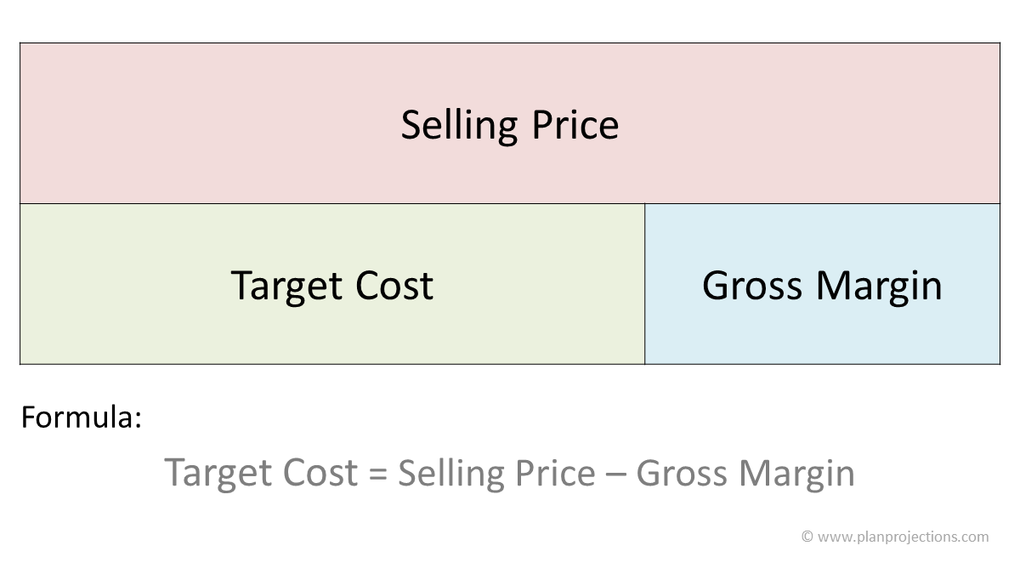The width and height of the screenshot is (1020, 574).
Task: Click the "Target Cost" label in green box
Action: (332, 286)
